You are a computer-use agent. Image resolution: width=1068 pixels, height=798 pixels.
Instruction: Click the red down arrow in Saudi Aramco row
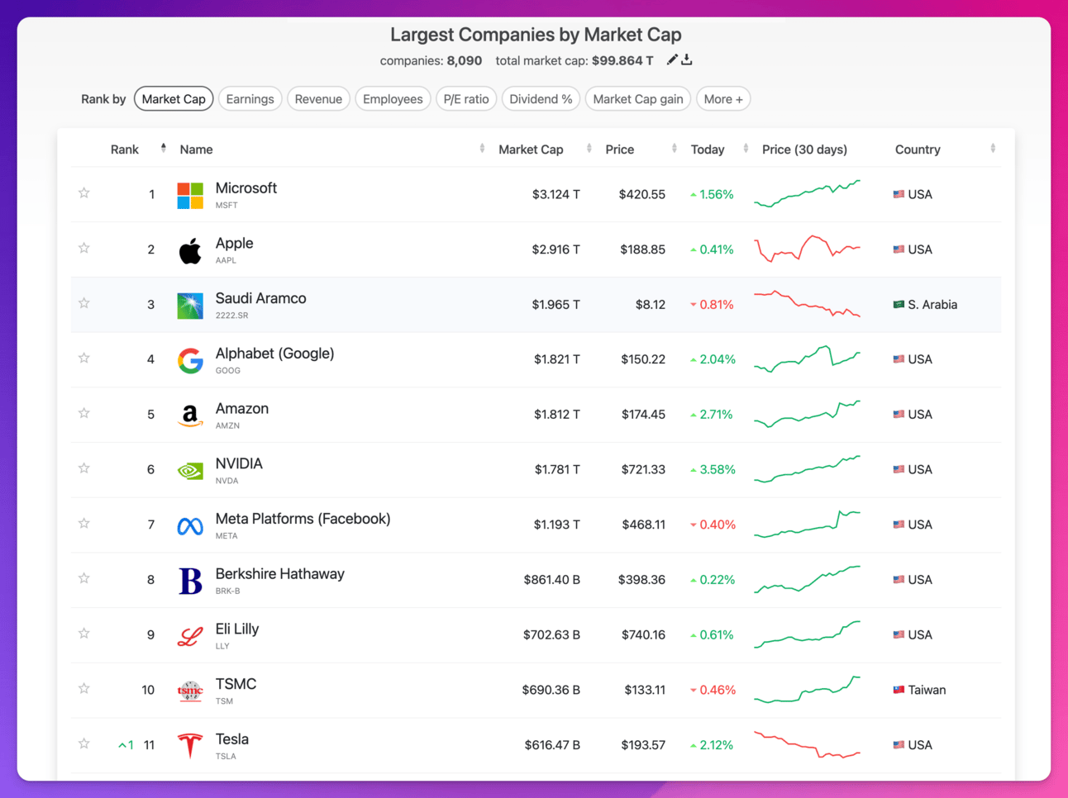coord(694,305)
